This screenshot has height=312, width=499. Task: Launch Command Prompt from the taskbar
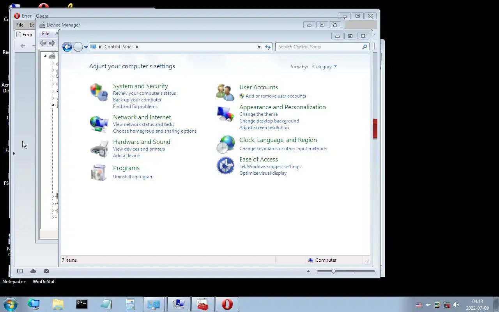[x=82, y=304]
